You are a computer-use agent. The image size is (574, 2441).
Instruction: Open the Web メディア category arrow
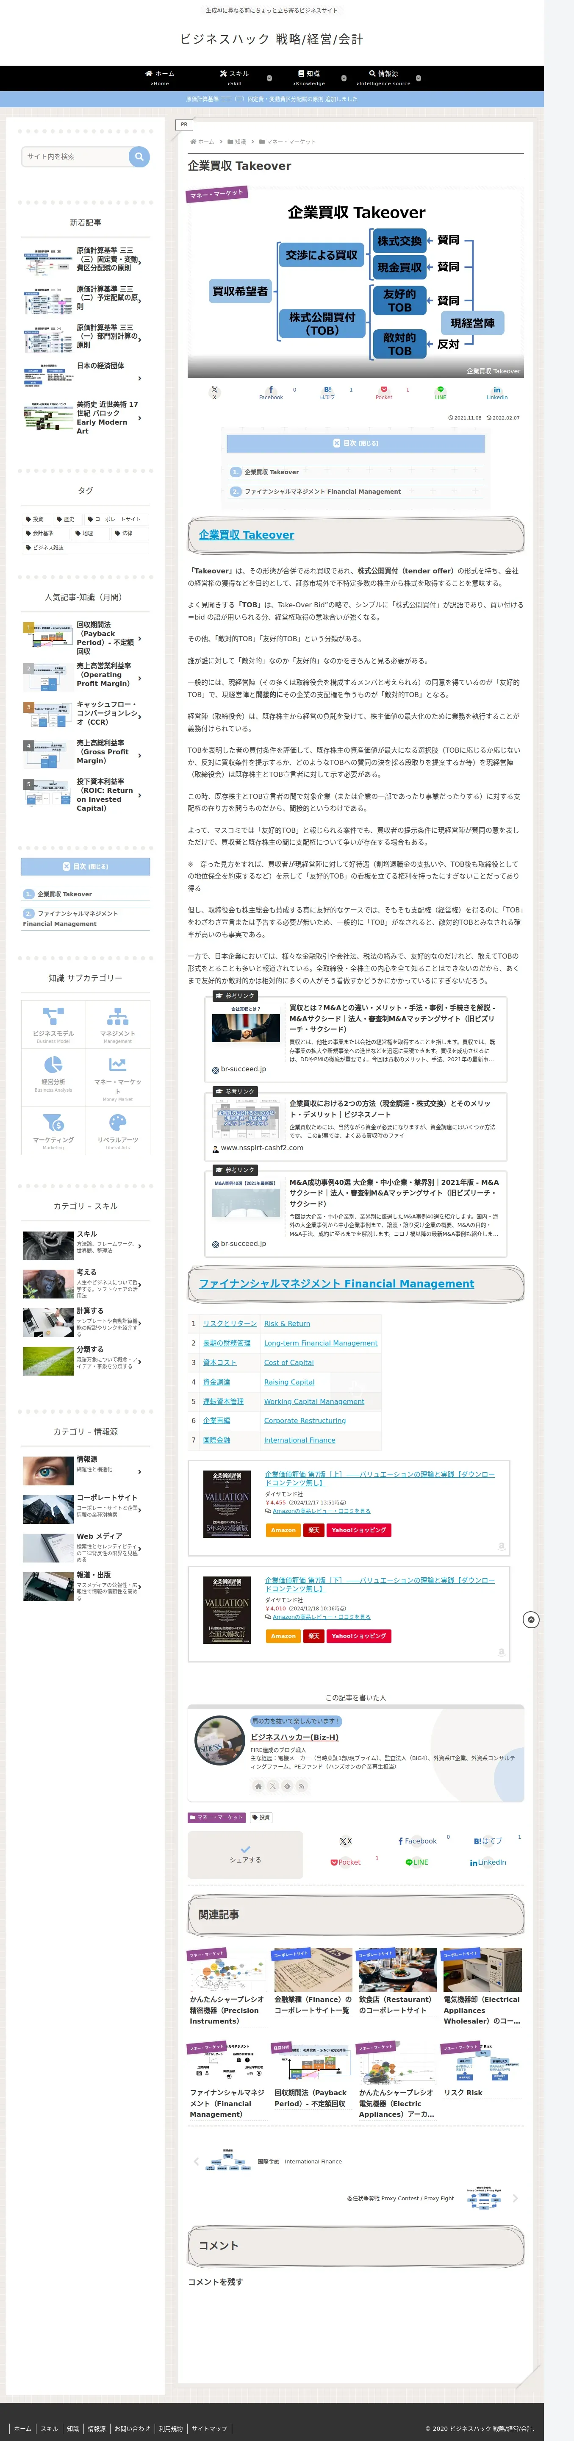[139, 1549]
